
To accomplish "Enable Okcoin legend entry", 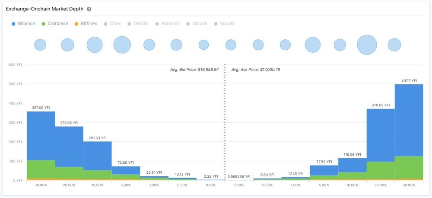I will (197, 23).
